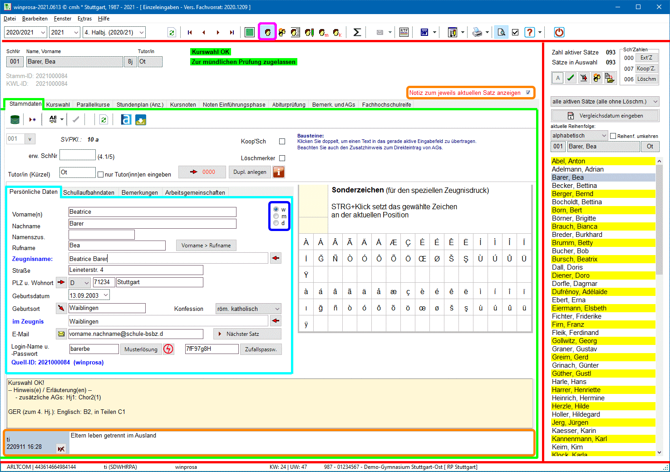Screen dimensions: 670x472
Task: Enable the Löschmerker checkbox
Action: (x=282, y=158)
